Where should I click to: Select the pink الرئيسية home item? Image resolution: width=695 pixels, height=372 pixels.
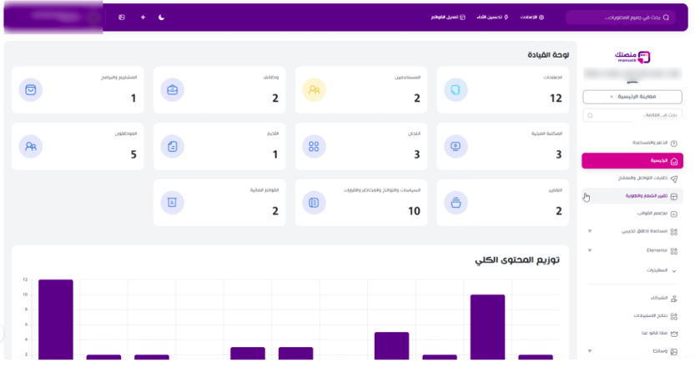coord(632,161)
